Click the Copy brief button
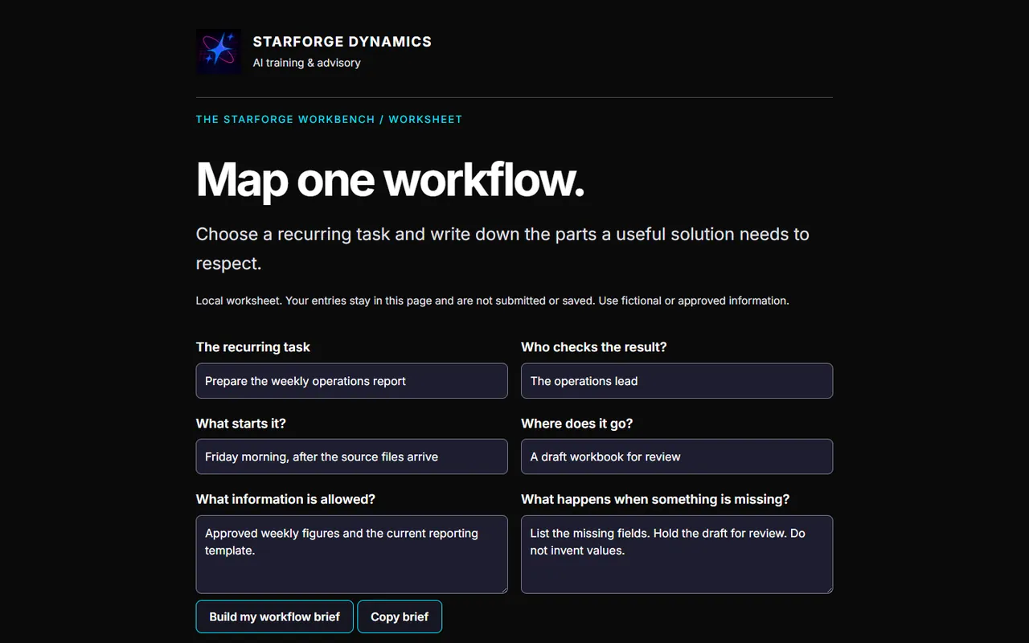The image size is (1029, 643). tap(400, 616)
